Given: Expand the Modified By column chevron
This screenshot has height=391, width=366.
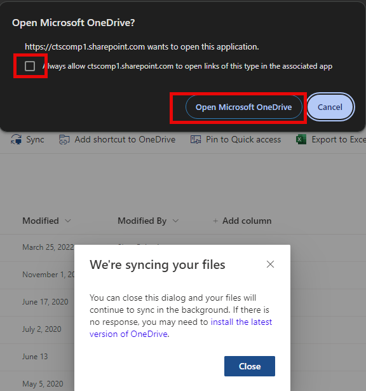Looking at the screenshot, I should 175,221.
